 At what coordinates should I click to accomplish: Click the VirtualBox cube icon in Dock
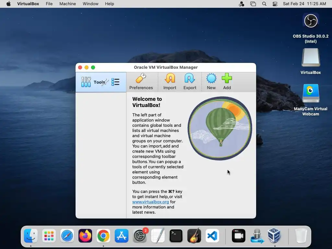coord(274,235)
